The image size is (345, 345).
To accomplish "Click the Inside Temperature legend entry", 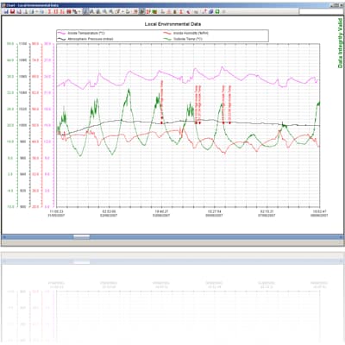I will [x=82, y=33].
